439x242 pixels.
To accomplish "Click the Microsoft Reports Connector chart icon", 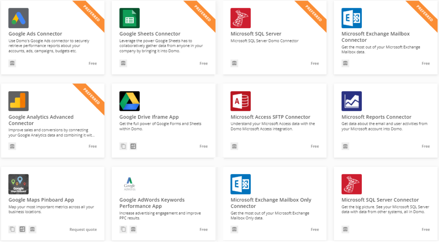I will pos(352,101).
